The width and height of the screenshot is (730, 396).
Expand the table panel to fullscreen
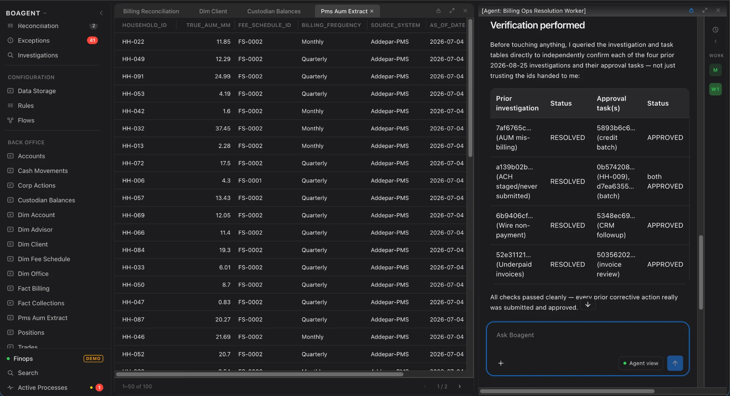point(452,11)
